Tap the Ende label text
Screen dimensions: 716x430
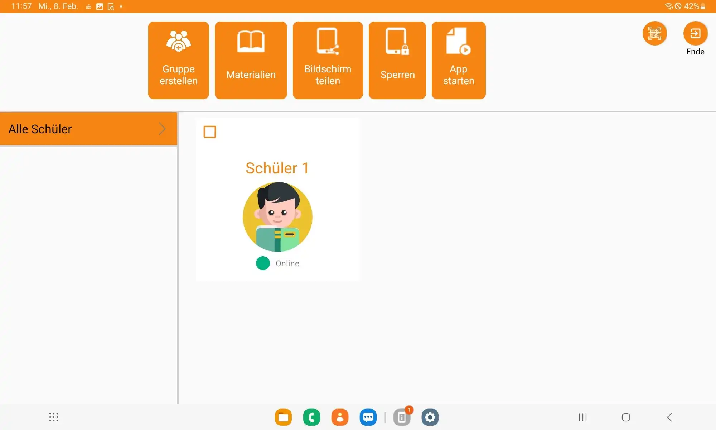coord(695,52)
